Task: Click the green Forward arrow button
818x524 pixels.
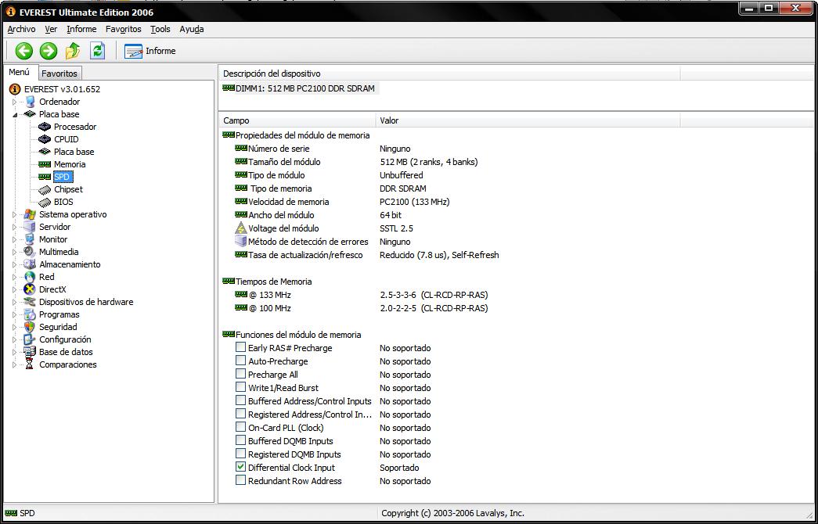Action: pyautogui.click(x=49, y=51)
